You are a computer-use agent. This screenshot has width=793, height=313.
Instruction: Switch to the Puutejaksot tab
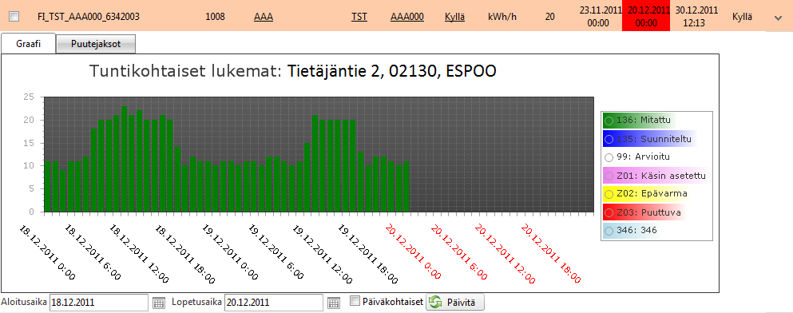pyautogui.click(x=96, y=44)
